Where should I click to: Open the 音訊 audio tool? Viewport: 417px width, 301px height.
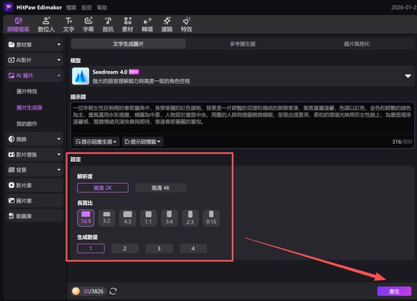[108, 25]
